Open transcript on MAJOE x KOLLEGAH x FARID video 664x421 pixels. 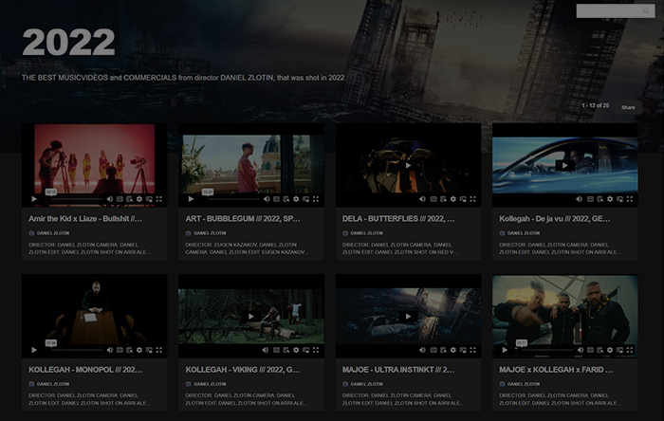[600, 350]
